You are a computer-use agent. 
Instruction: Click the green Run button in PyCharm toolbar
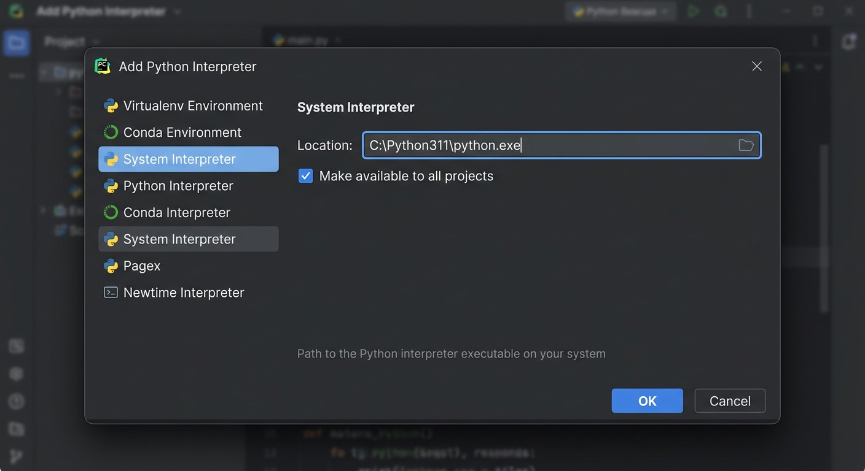pos(694,11)
